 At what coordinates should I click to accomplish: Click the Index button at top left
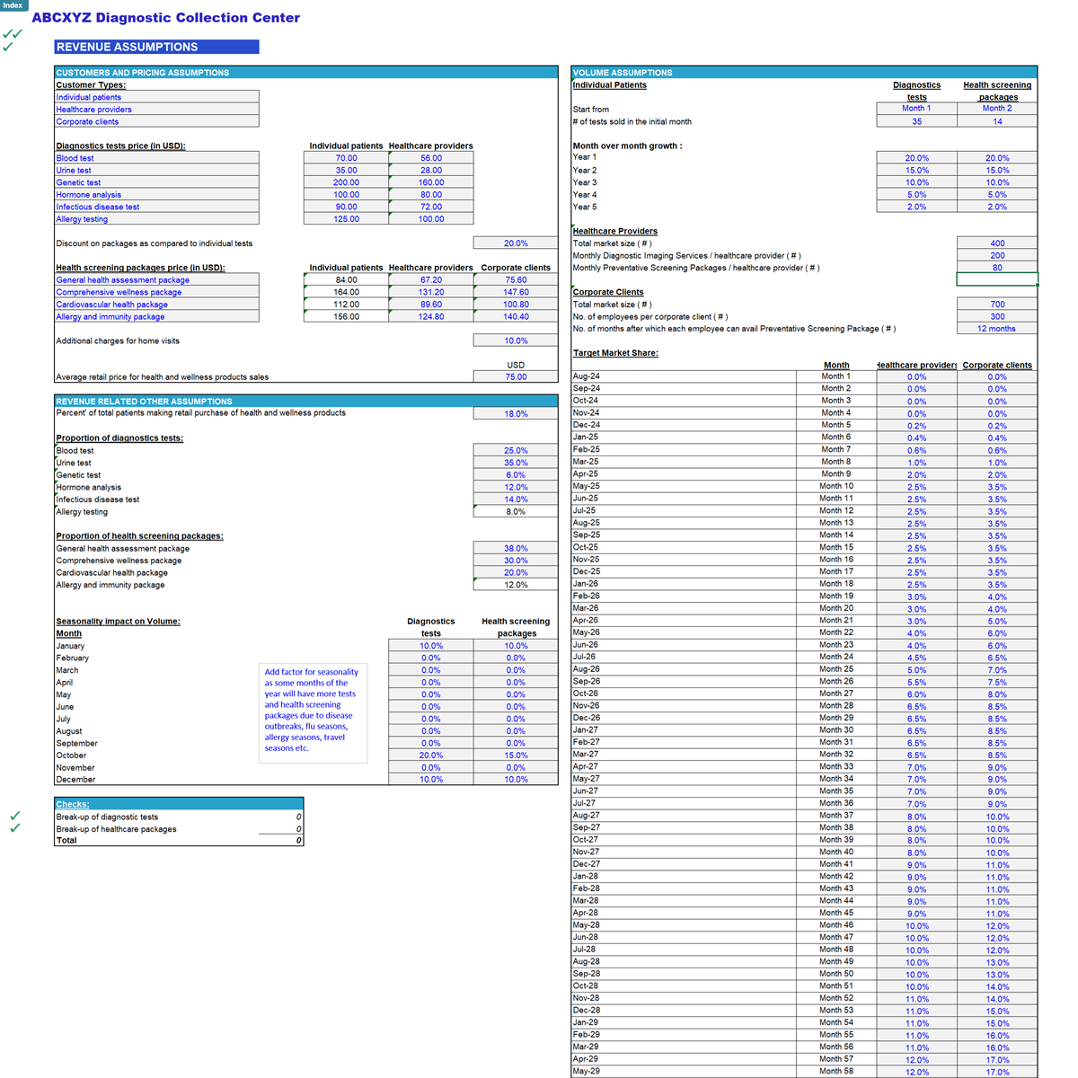pos(13,5)
